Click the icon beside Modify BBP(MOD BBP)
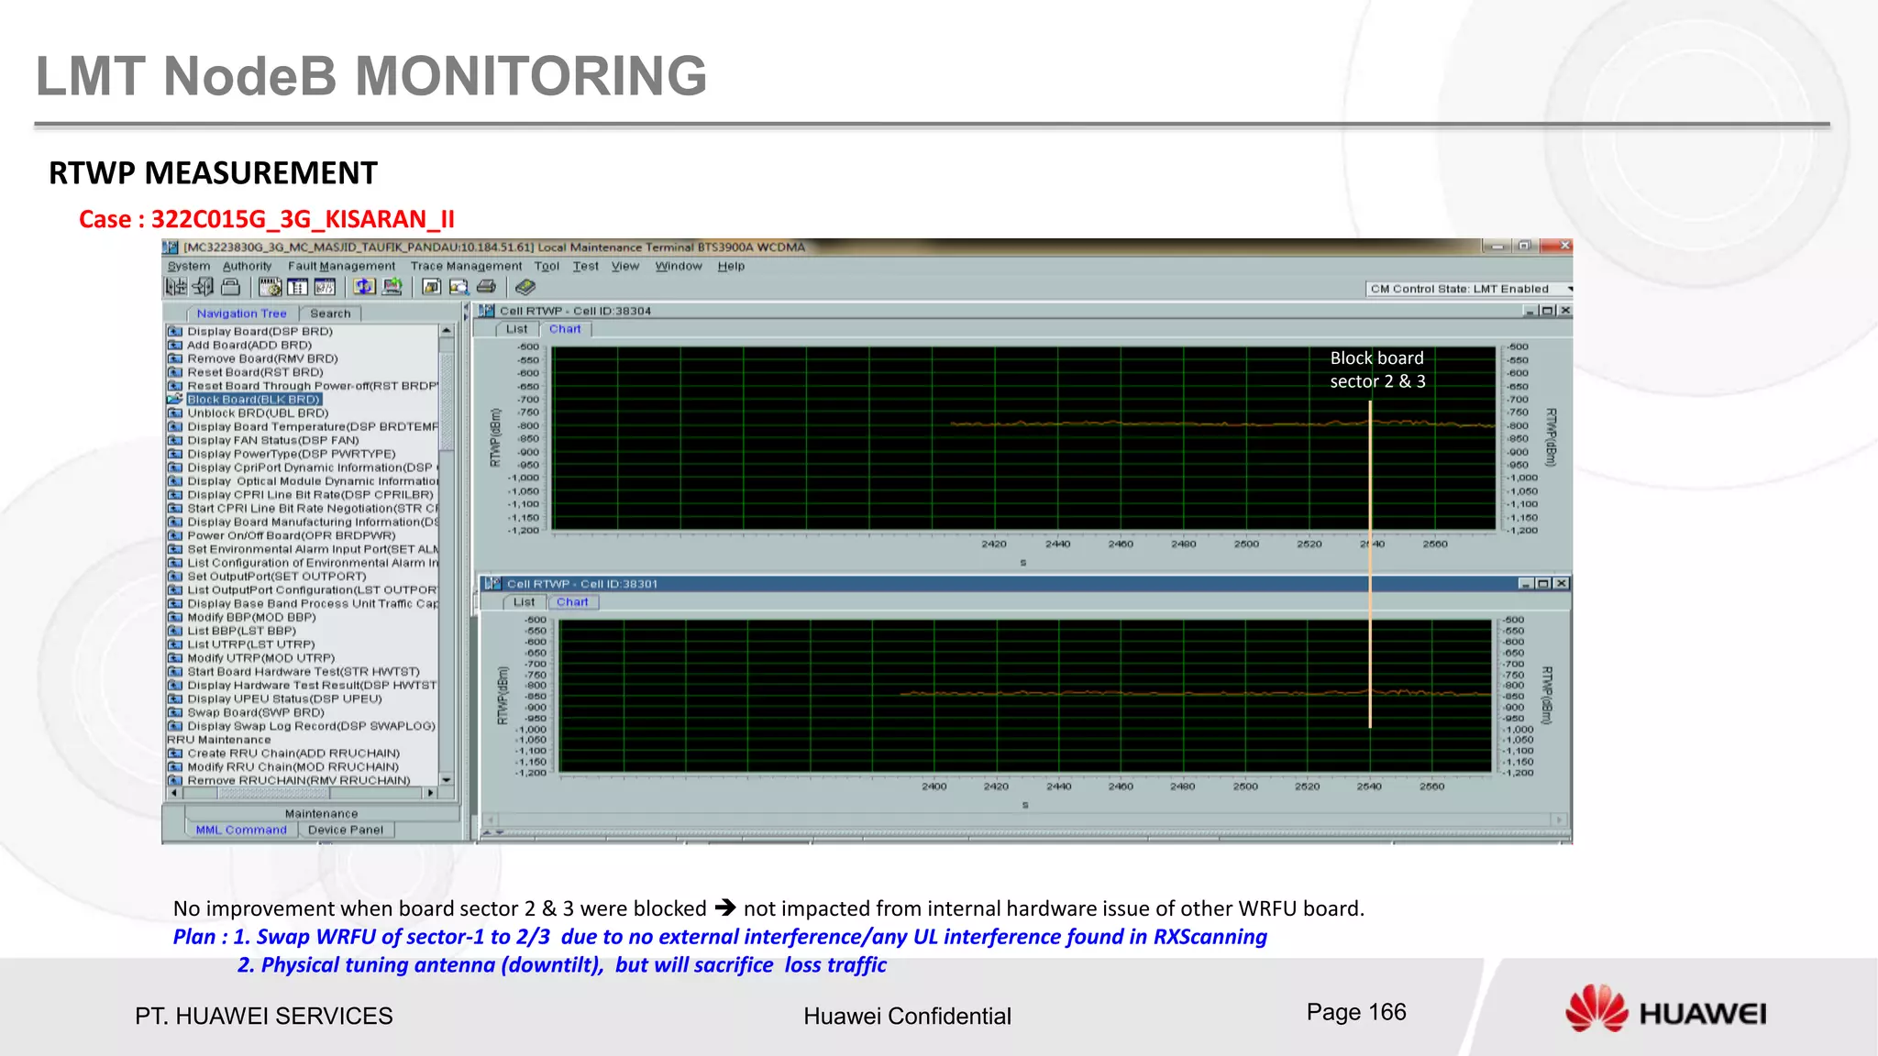This screenshot has height=1056, width=1878. pyautogui.click(x=175, y=618)
